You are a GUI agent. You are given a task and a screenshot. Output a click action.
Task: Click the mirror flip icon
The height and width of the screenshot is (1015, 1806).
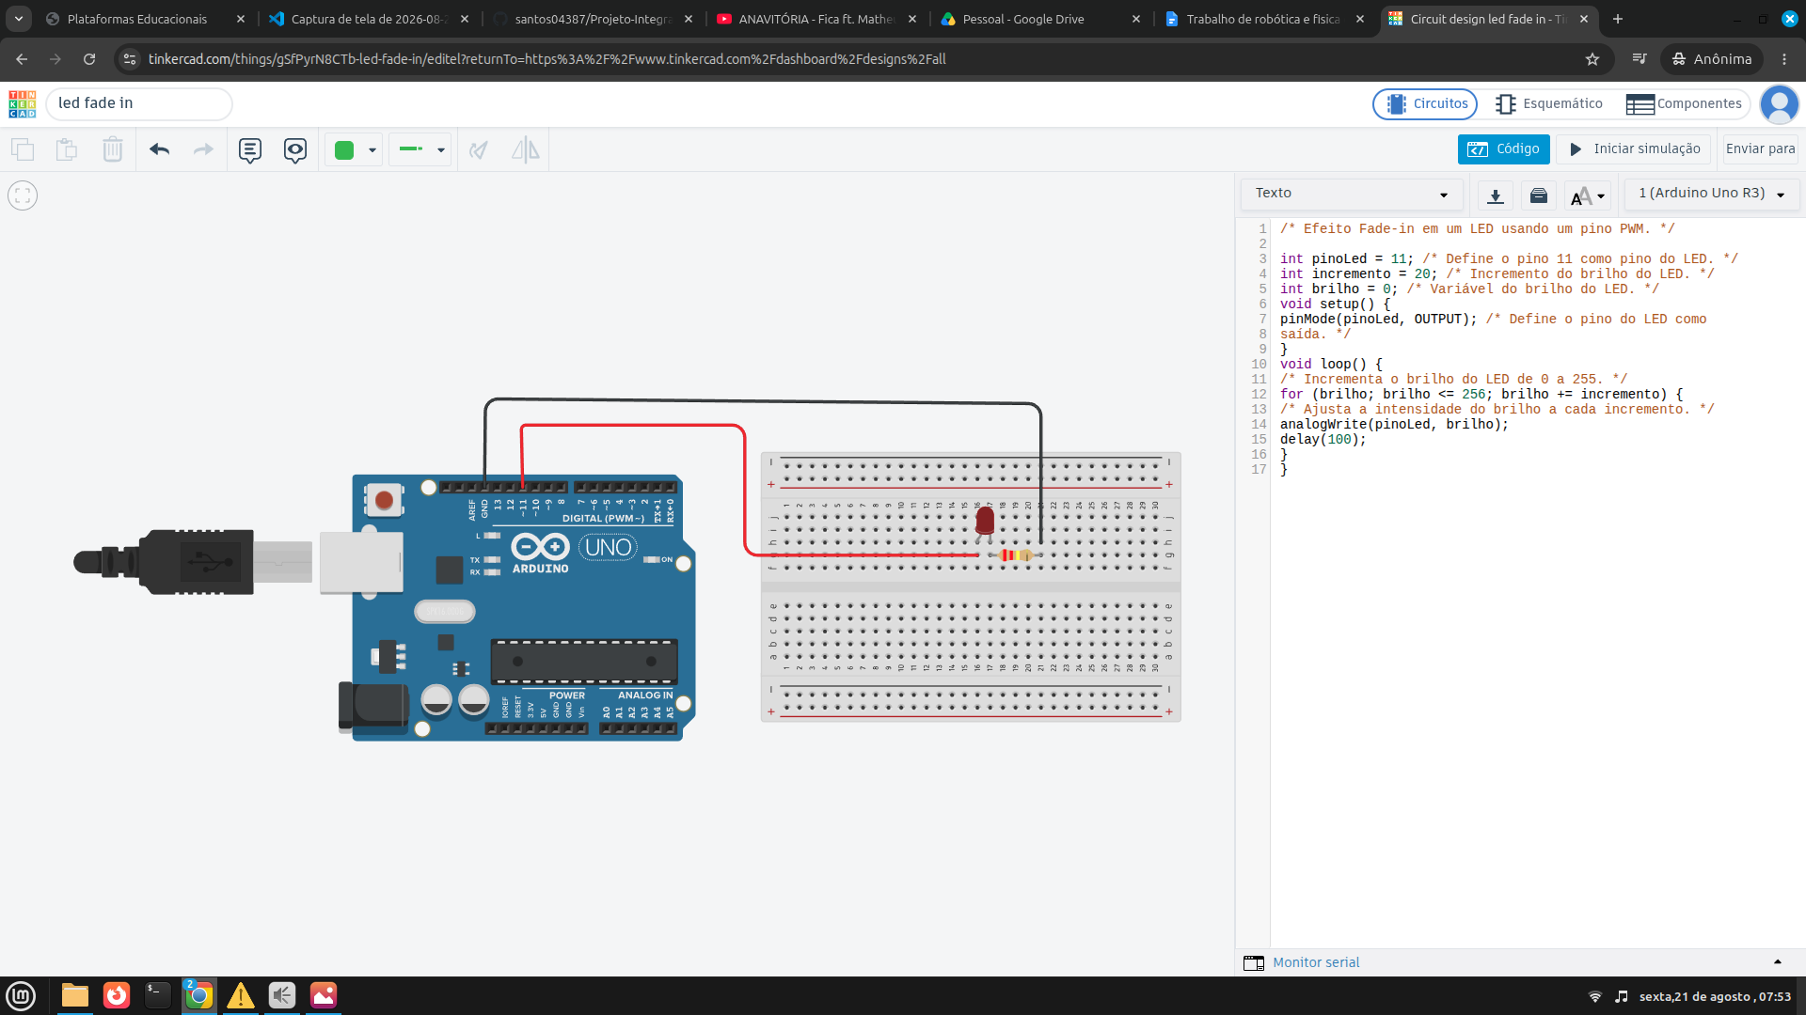525,149
